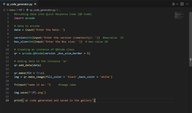Run the Python file with play icon

174,4
